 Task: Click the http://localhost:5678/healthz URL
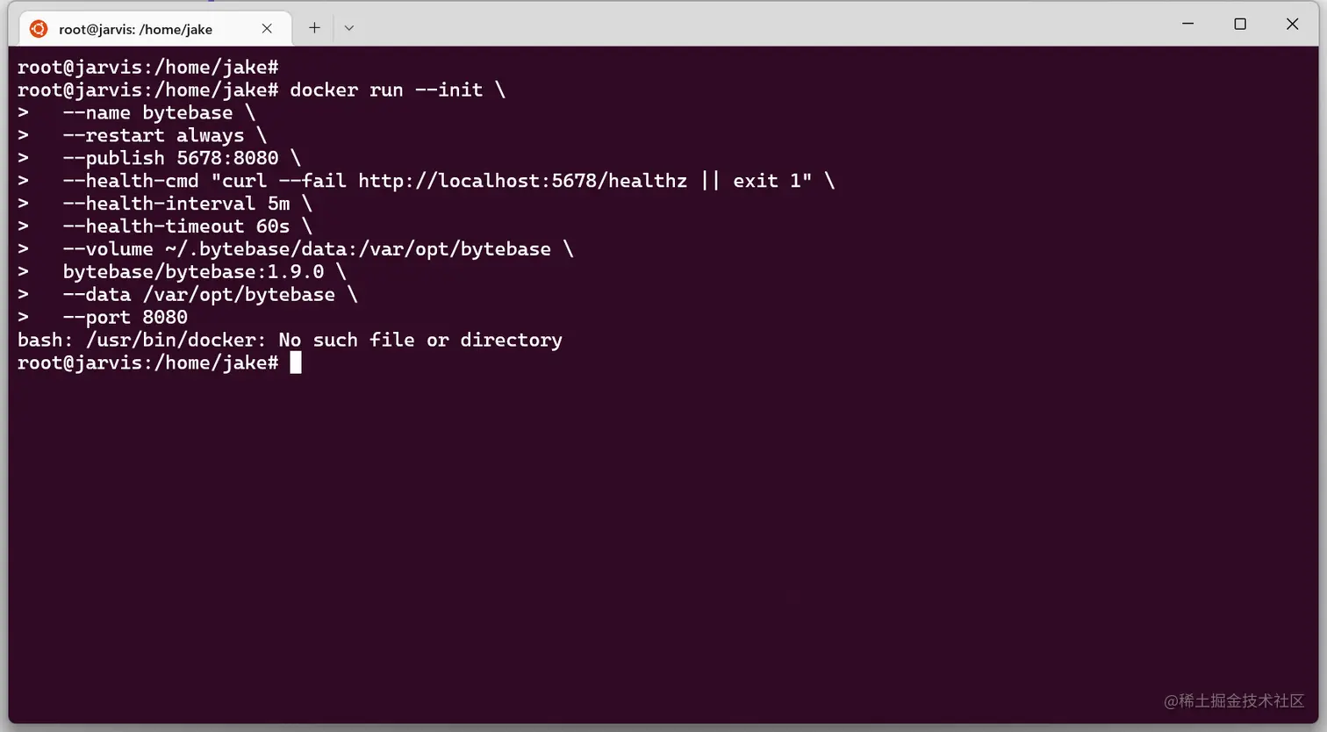522,181
